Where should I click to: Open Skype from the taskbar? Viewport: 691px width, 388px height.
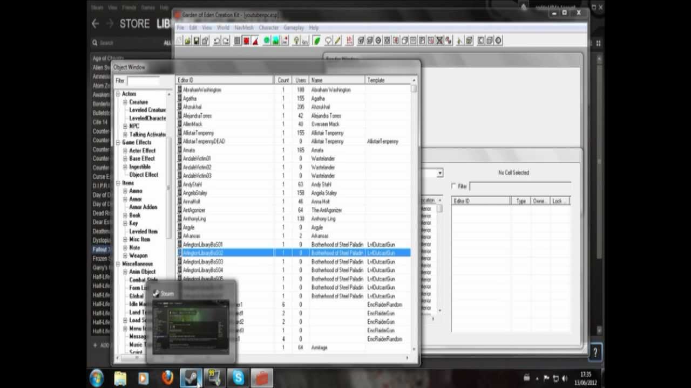coord(238,378)
